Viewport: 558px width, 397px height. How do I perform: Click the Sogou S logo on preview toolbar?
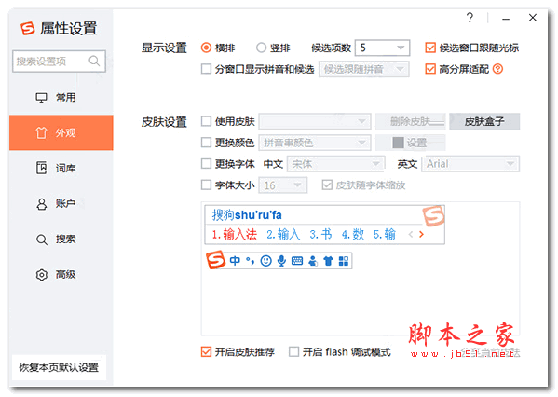(216, 260)
